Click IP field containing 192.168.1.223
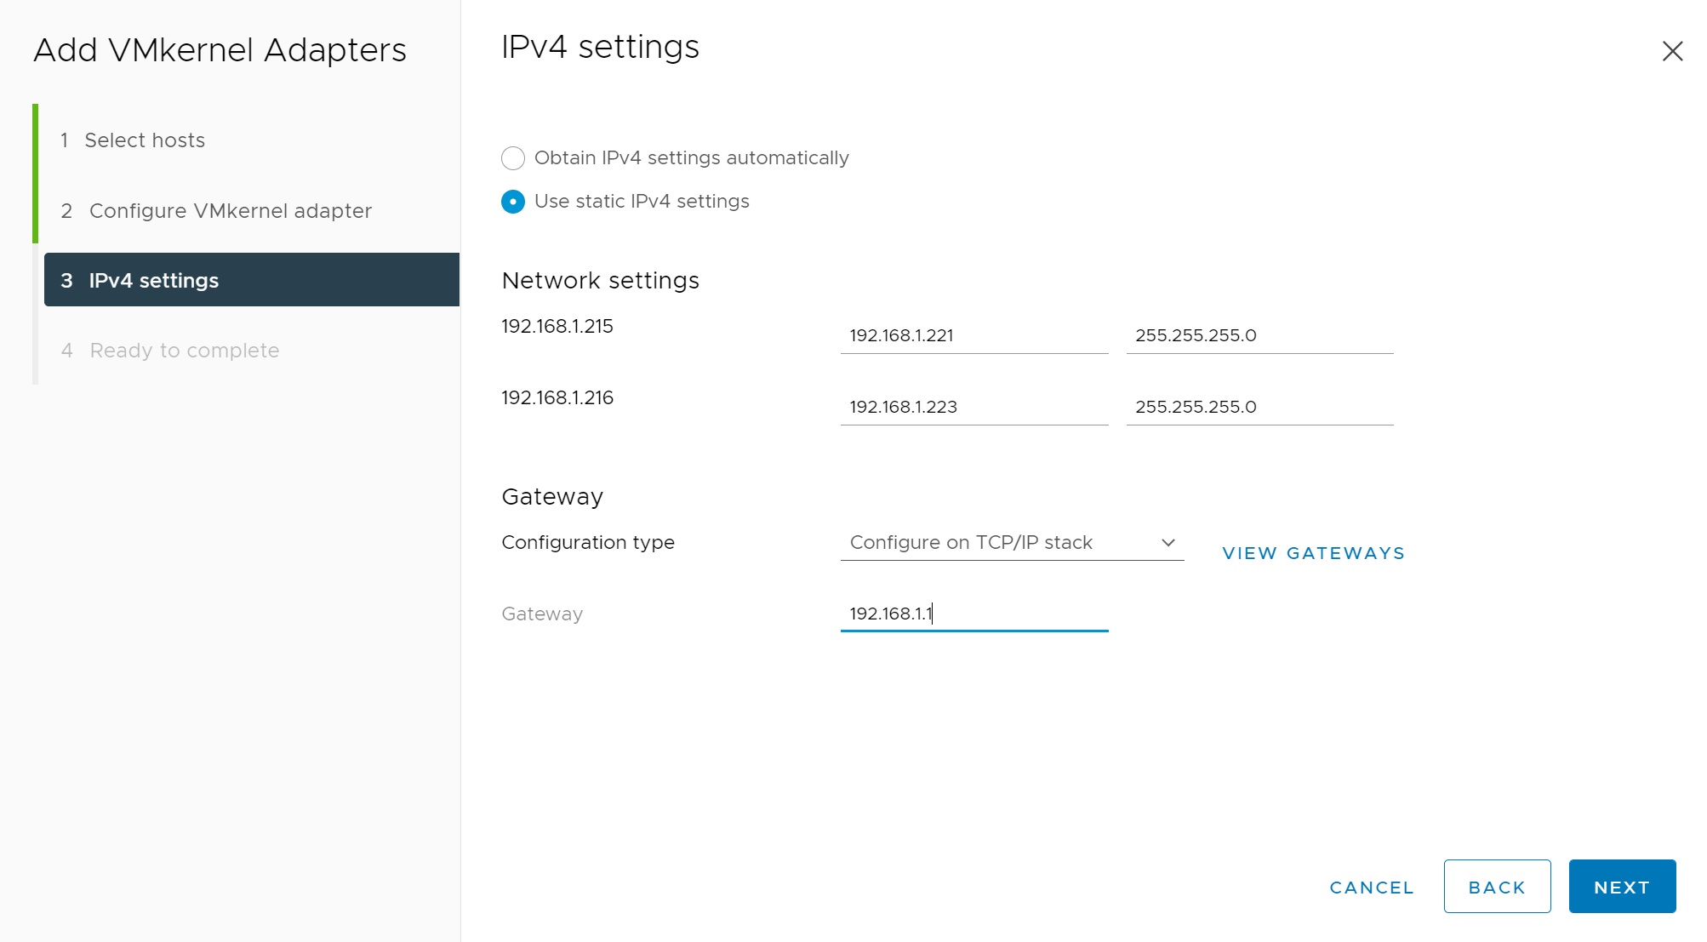1707x942 pixels. pyautogui.click(x=973, y=407)
